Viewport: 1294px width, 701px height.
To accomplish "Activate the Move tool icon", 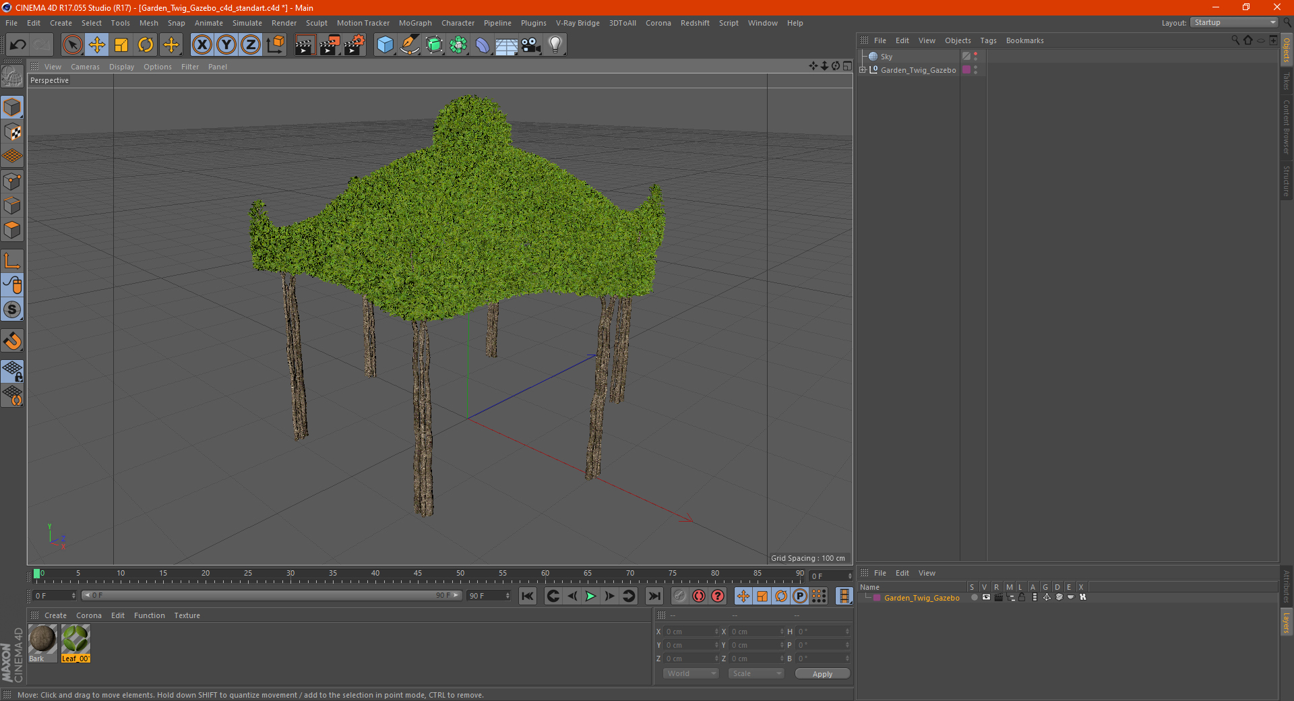I will pyautogui.click(x=97, y=45).
